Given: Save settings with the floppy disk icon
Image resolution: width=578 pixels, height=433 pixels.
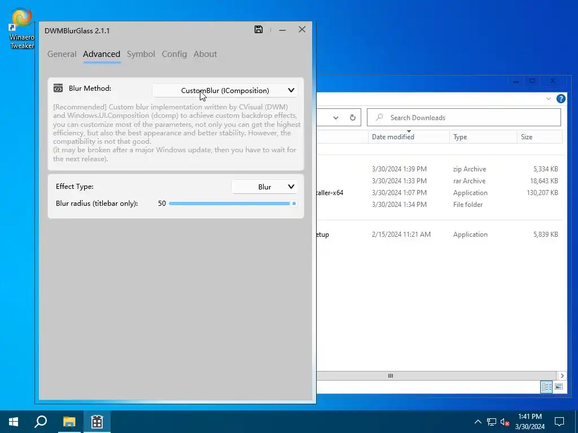Looking at the screenshot, I should pyautogui.click(x=259, y=29).
